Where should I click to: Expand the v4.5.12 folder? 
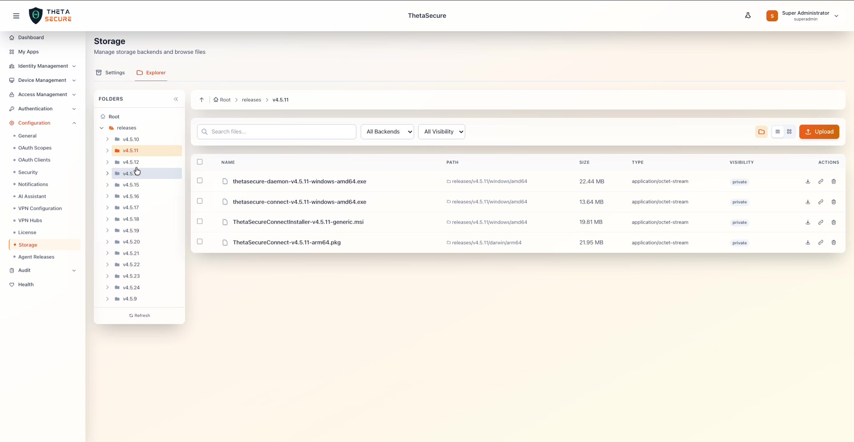107,162
